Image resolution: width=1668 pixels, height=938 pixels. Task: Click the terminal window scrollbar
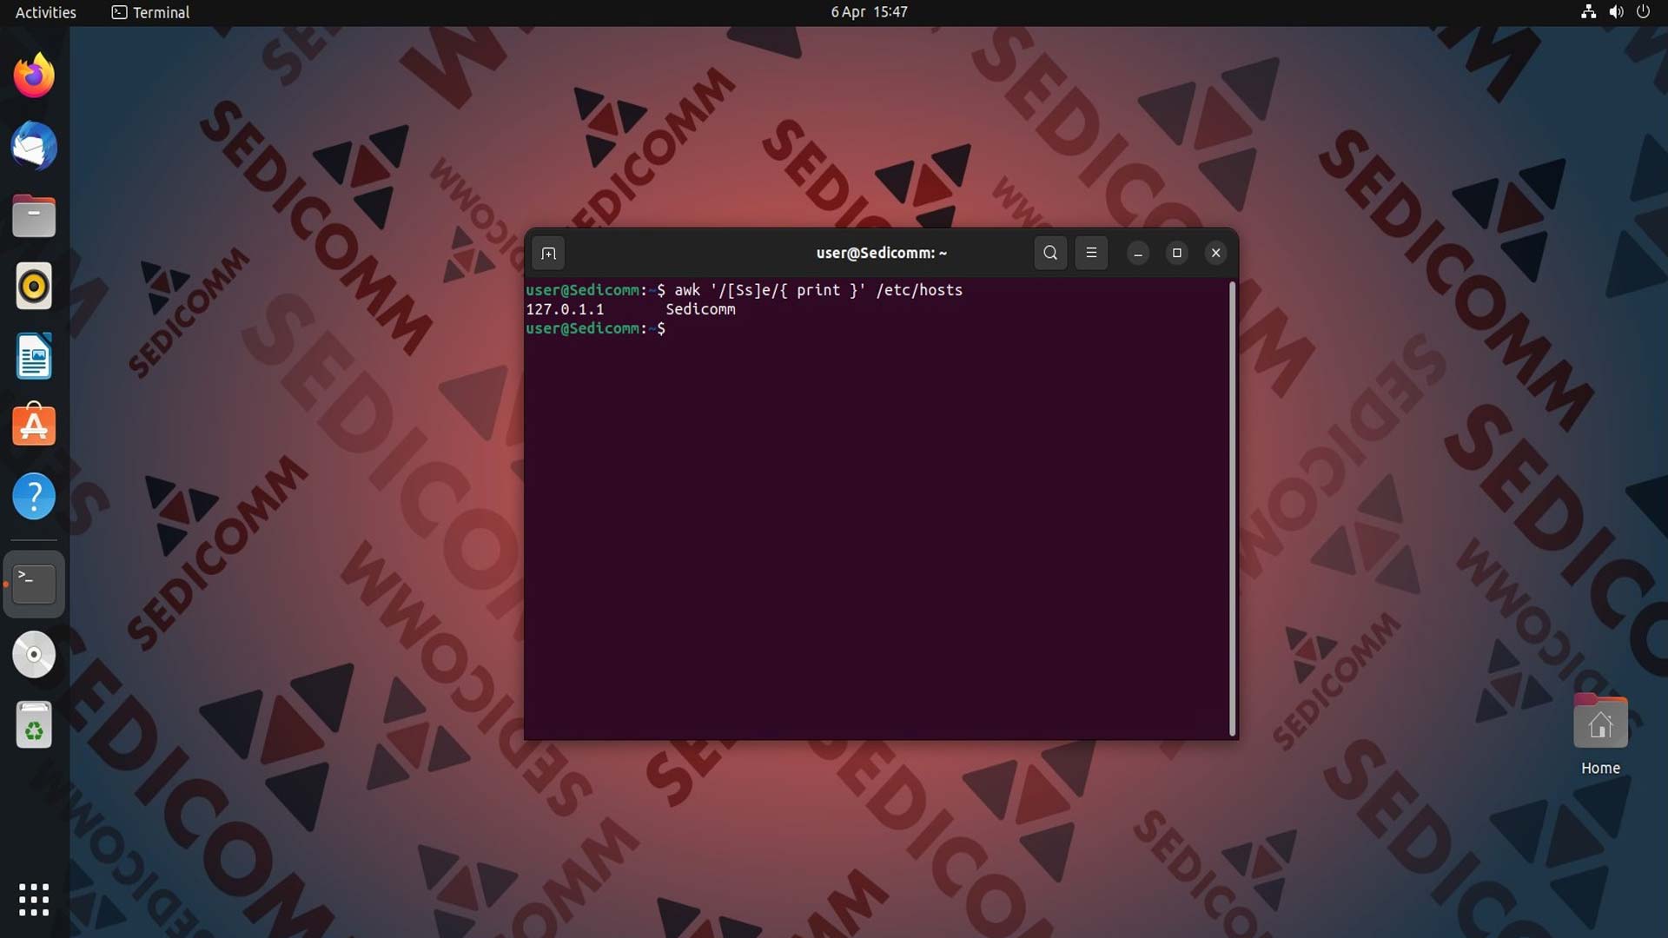pos(1232,508)
